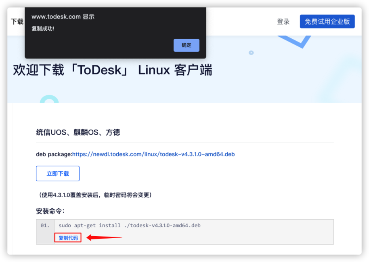Click the 安装命令 label above the code
The image size is (369, 262).
(x=50, y=211)
